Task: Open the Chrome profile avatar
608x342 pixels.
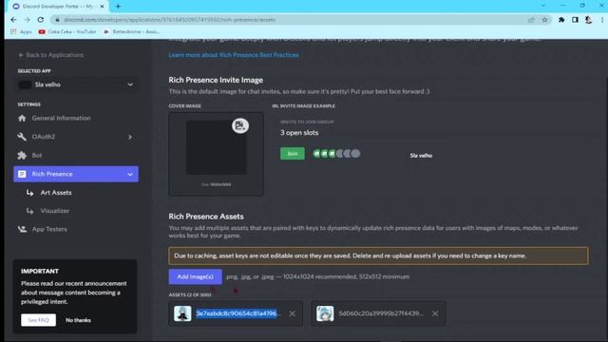Action: [x=589, y=20]
